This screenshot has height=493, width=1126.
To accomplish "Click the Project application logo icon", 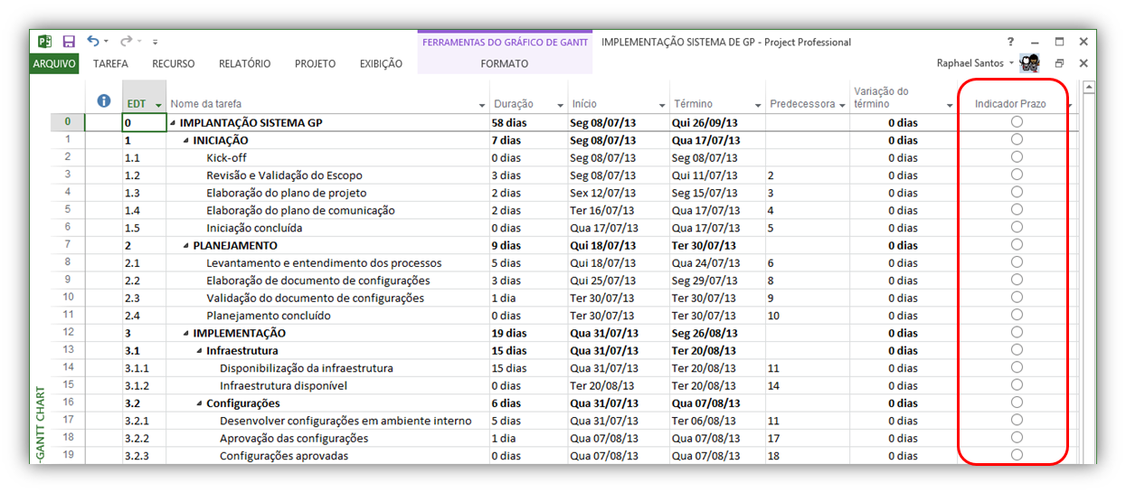I will (x=45, y=42).
